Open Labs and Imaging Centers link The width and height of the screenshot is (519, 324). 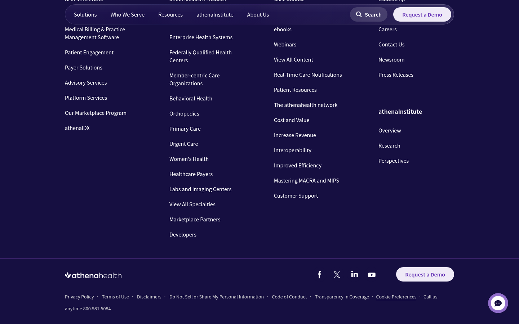(x=200, y=189)
